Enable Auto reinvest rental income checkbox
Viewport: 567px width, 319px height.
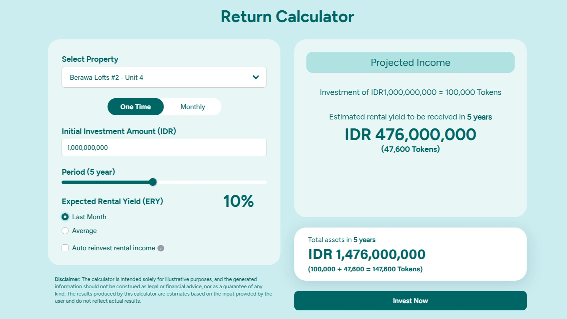tap(65, 248)
